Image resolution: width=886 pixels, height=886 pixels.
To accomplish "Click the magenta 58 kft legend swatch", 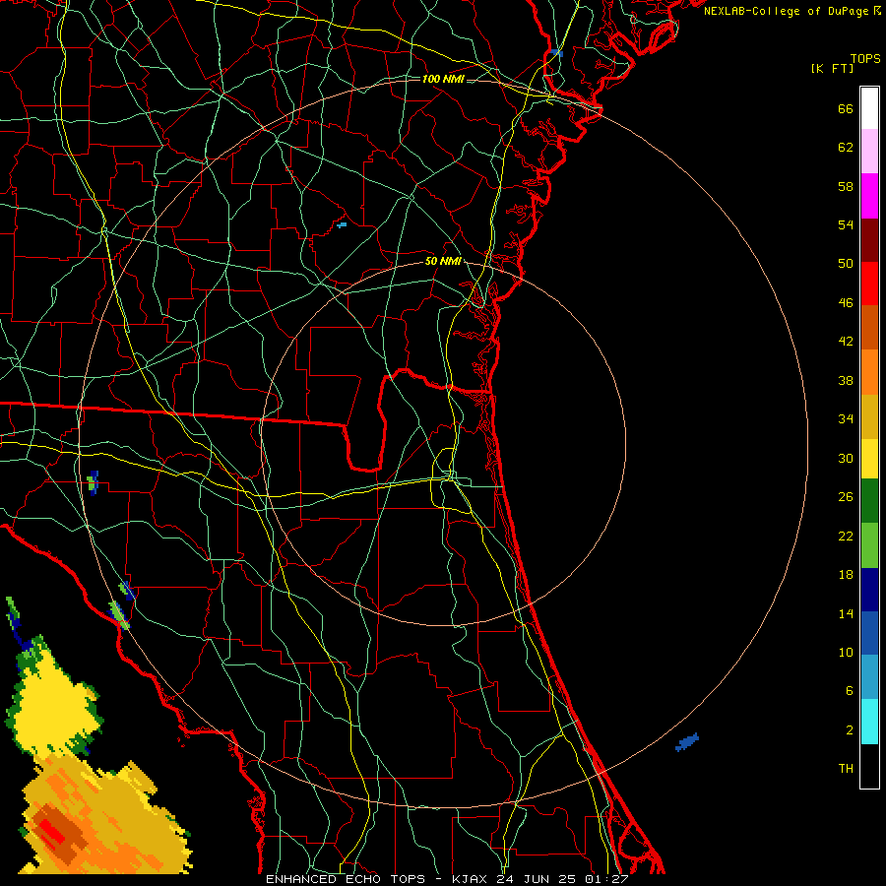I will tap(869, 196).
